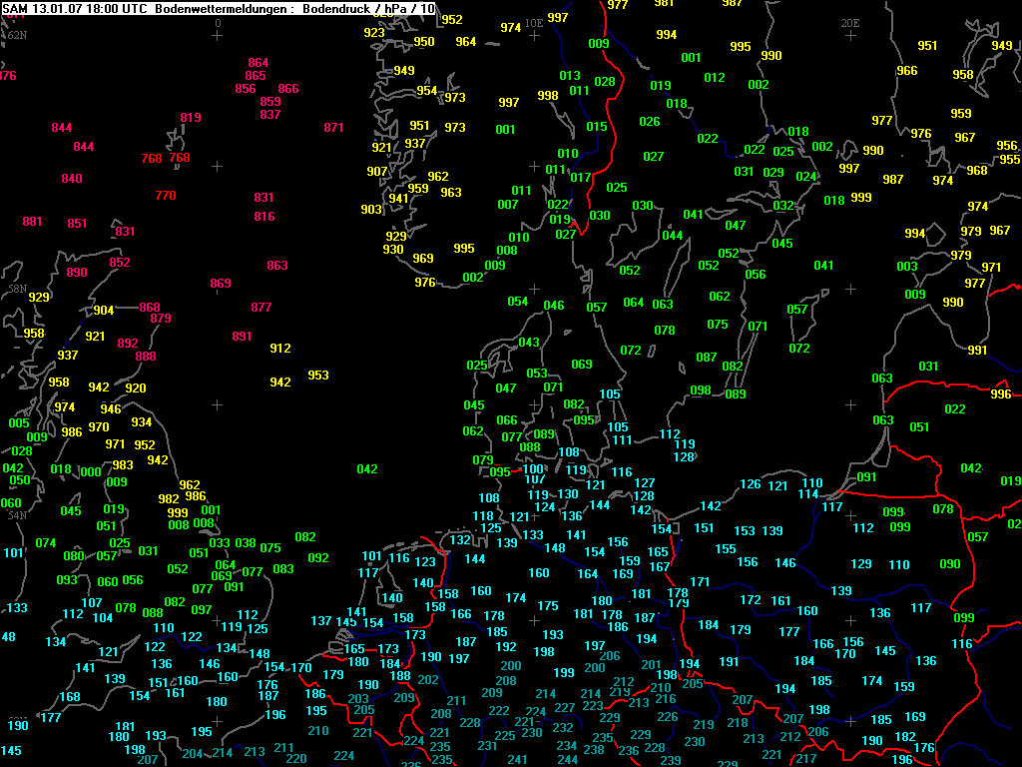
Task: Click the cyan 090 pressure value
Action: [950, 564]
